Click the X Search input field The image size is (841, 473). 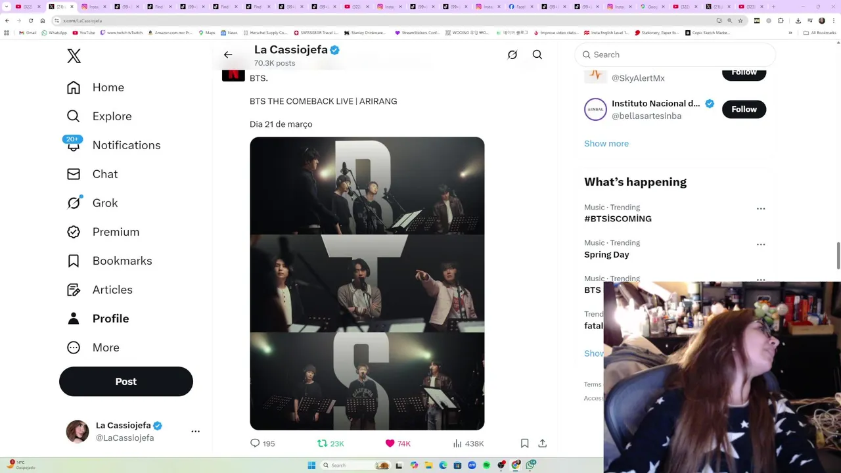(x=675, y=55)
